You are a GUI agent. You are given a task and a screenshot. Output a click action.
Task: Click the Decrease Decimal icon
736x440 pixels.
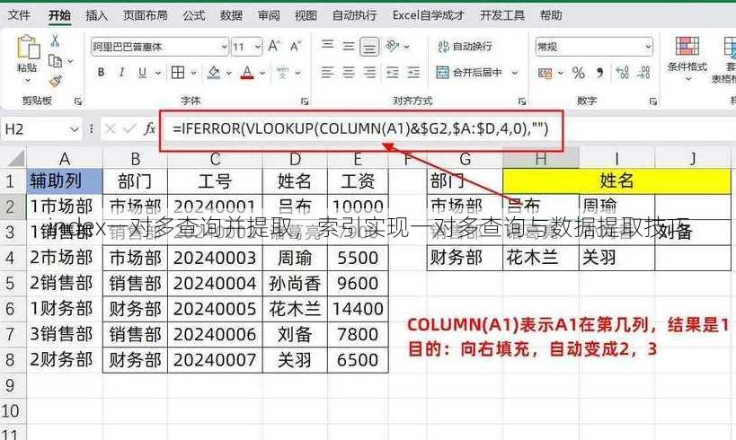click(x=643, y=73)
